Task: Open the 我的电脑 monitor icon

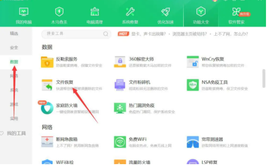Action: 24,12
